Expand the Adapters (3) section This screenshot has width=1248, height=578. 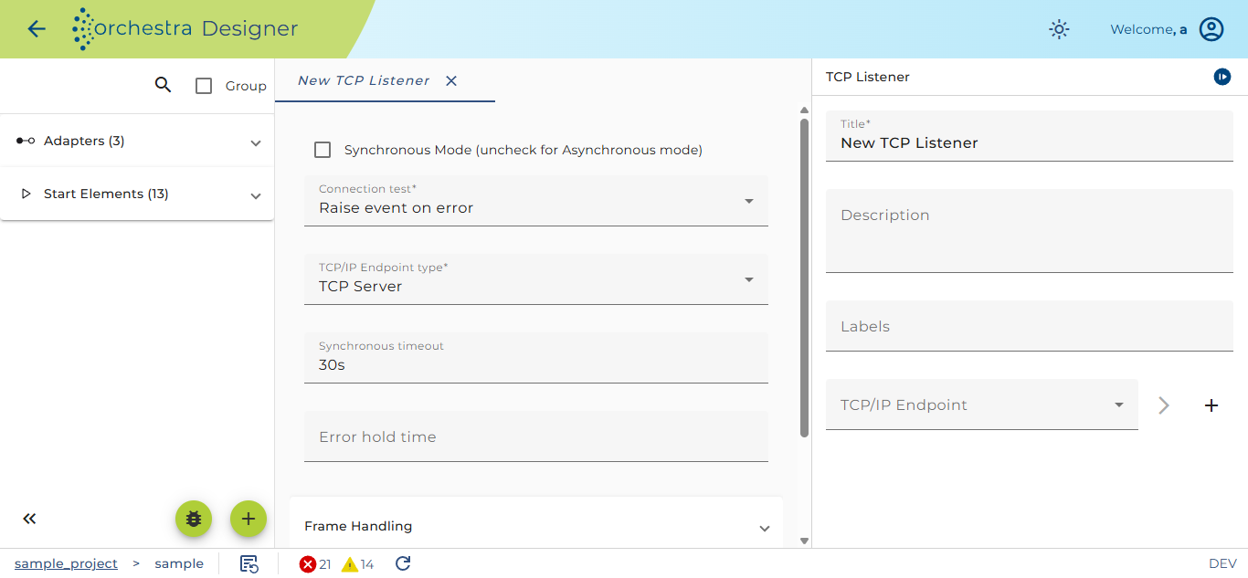137,141
